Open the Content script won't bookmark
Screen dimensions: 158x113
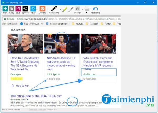pyautogui.click(x=57, y=24)
